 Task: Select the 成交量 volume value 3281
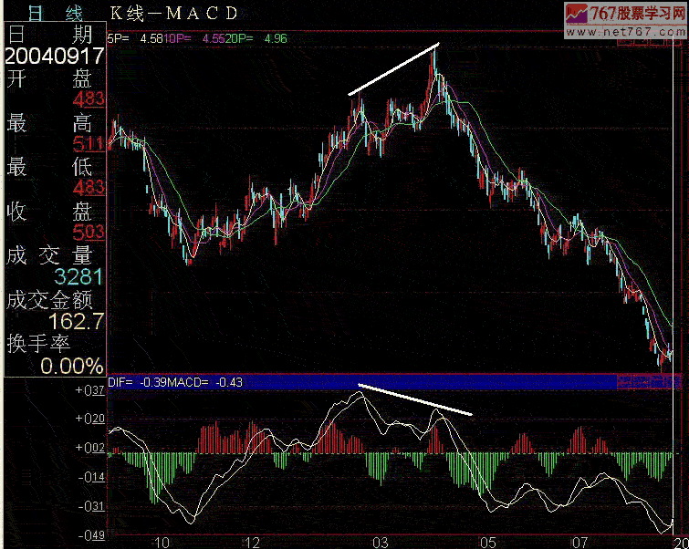click(x=78, y=276)
